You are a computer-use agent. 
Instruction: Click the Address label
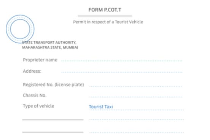pyautogui.click(x=32, y=71)
